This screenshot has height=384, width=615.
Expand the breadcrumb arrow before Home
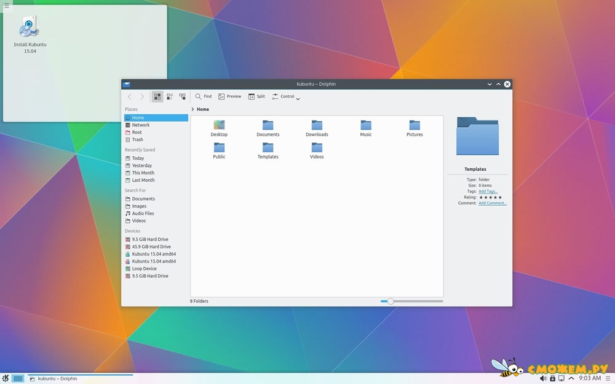pyautogui.click(x=192, y=109)
